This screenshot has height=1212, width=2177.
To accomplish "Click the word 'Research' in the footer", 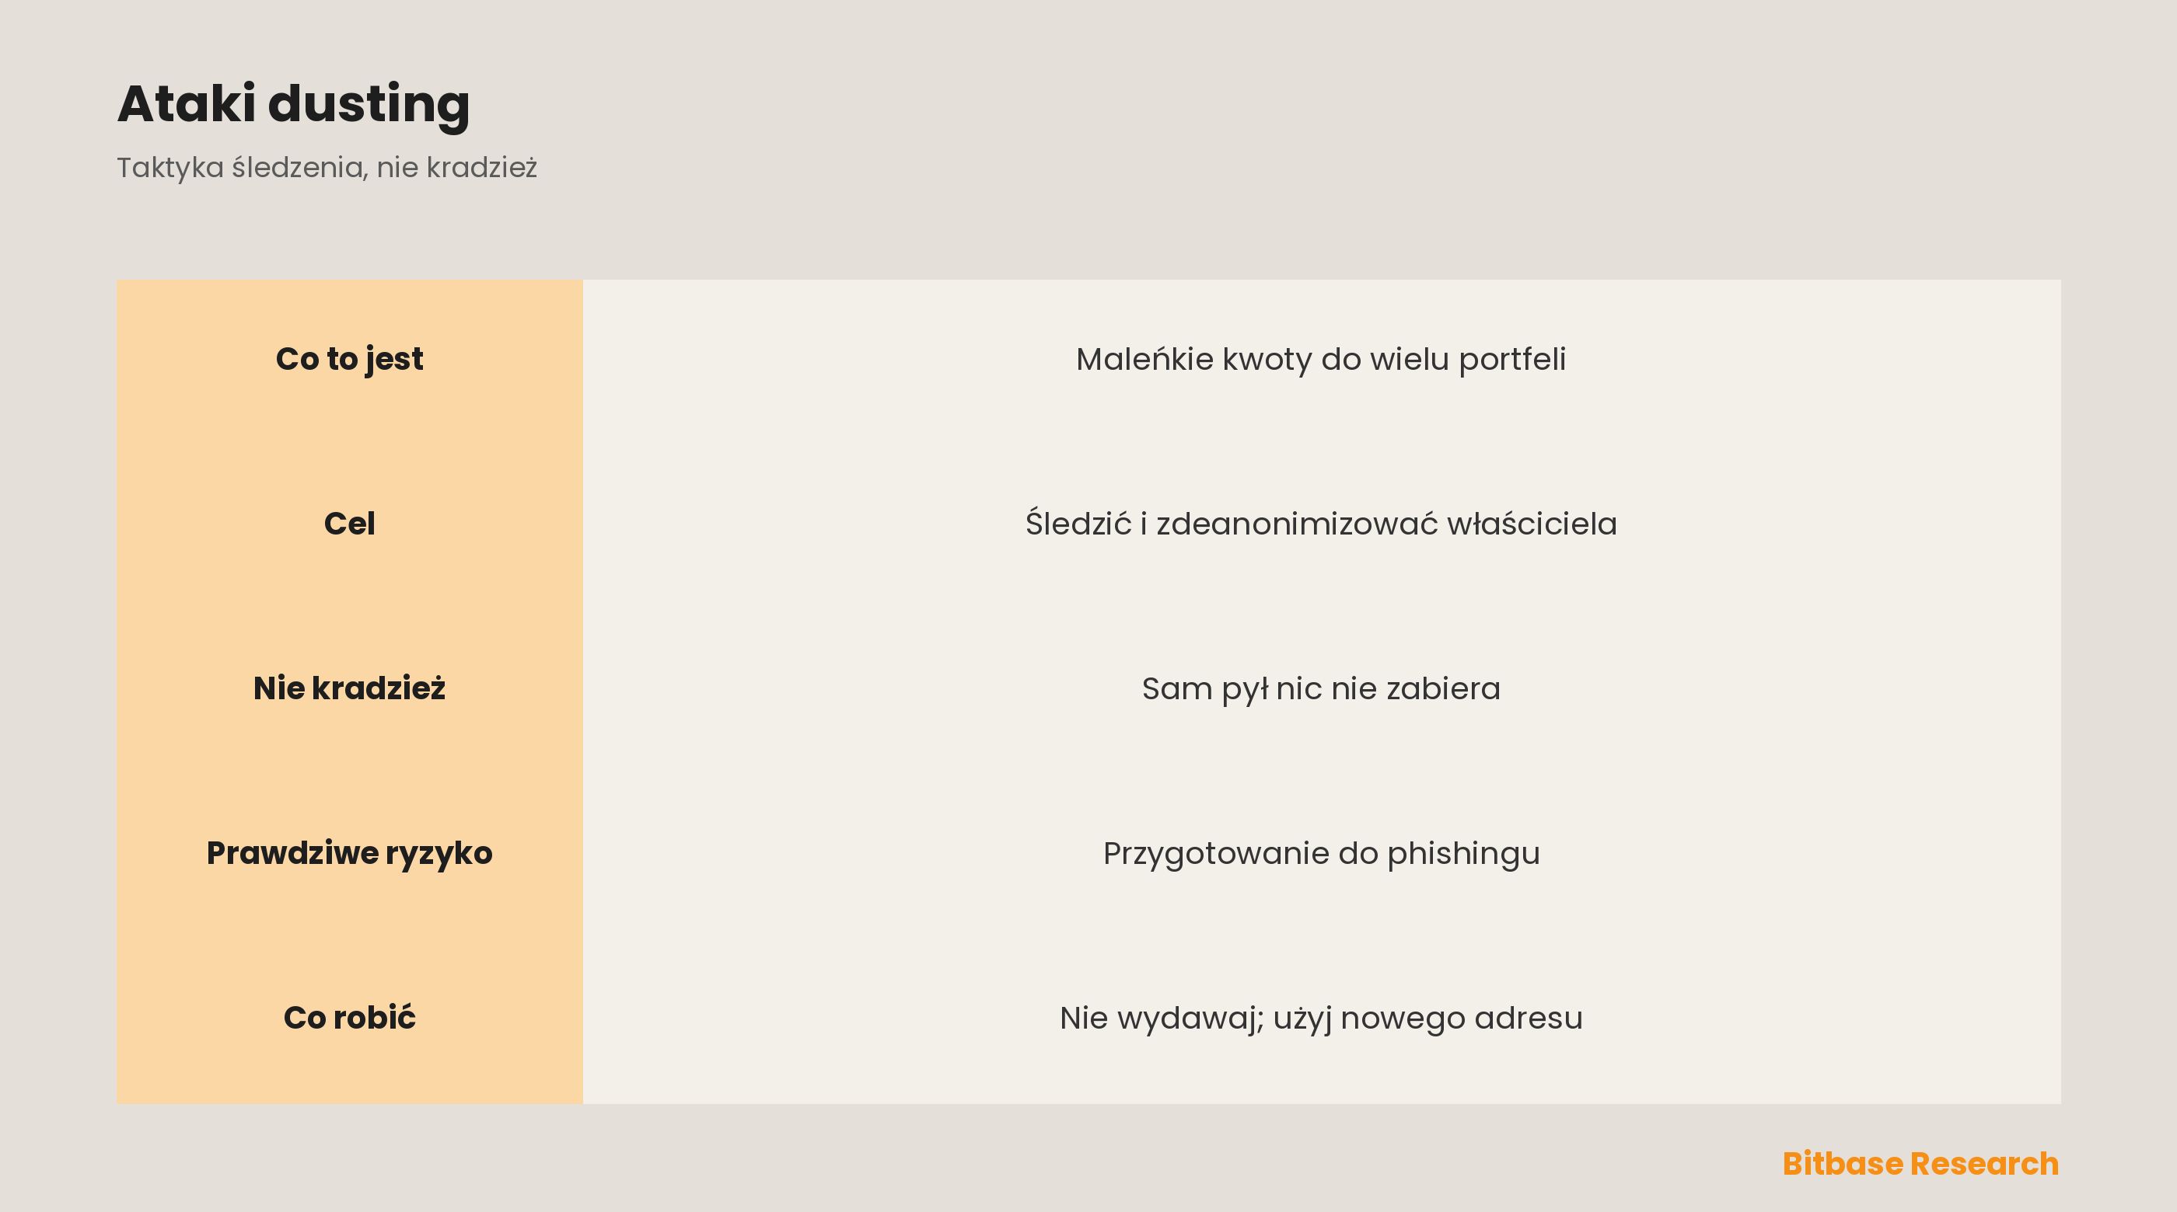I will click(1984, 1164).
